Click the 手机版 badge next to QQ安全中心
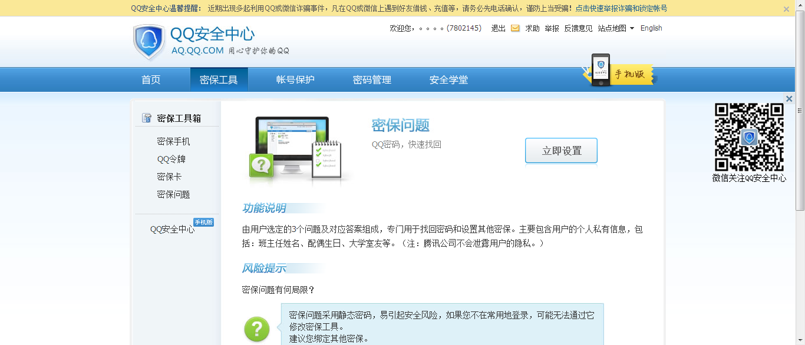805x345 pixels. coord(203,223)
